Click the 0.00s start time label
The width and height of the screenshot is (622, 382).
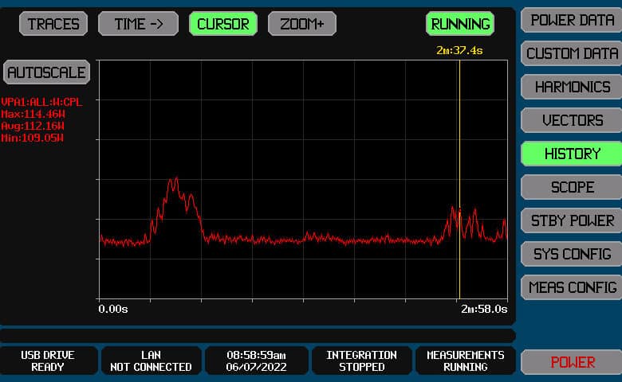[x=113, y=309]
